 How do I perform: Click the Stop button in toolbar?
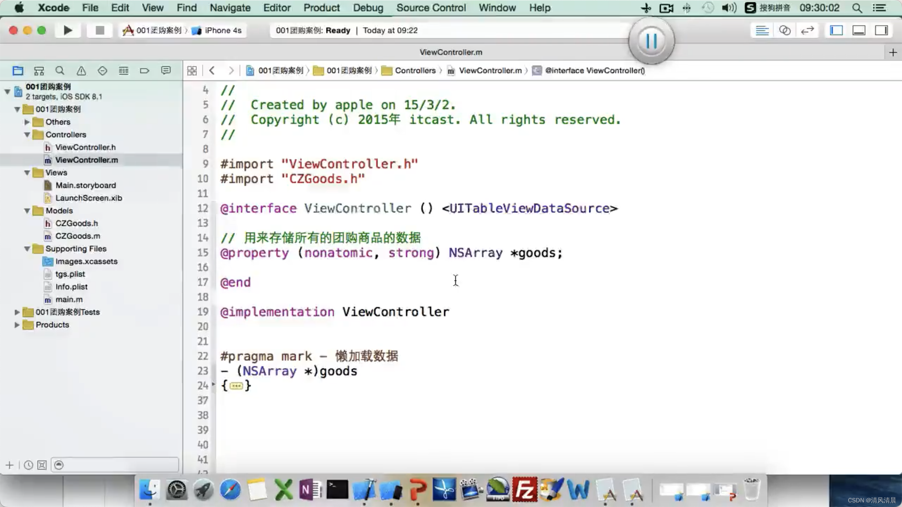coord(100,30)
